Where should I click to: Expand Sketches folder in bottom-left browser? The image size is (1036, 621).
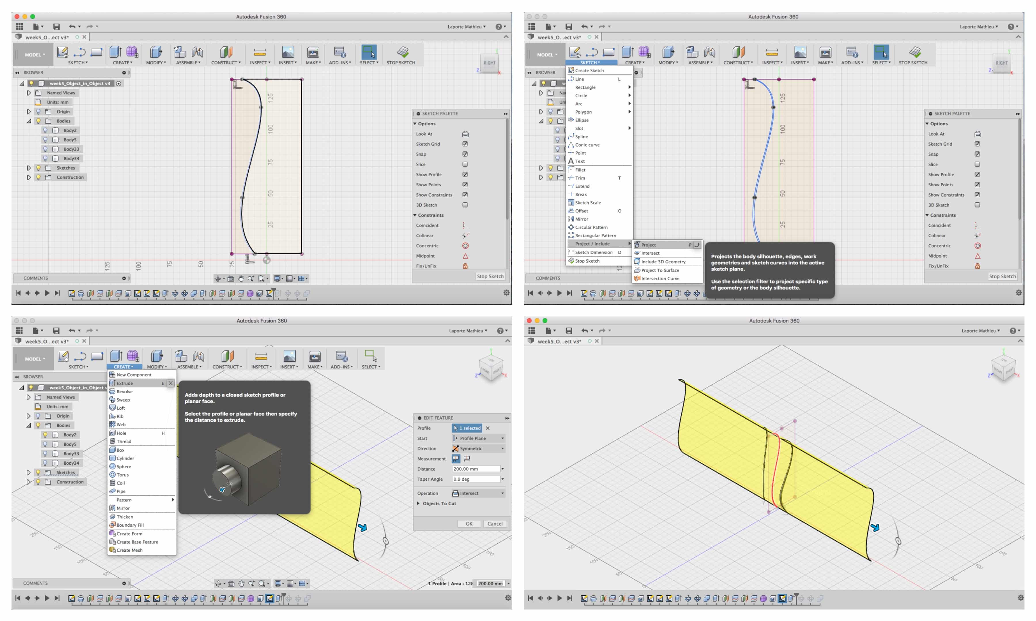(x=28, y=472)
